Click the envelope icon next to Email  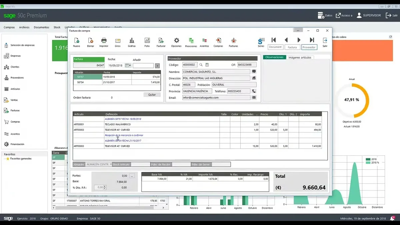[x=254, y=98]
